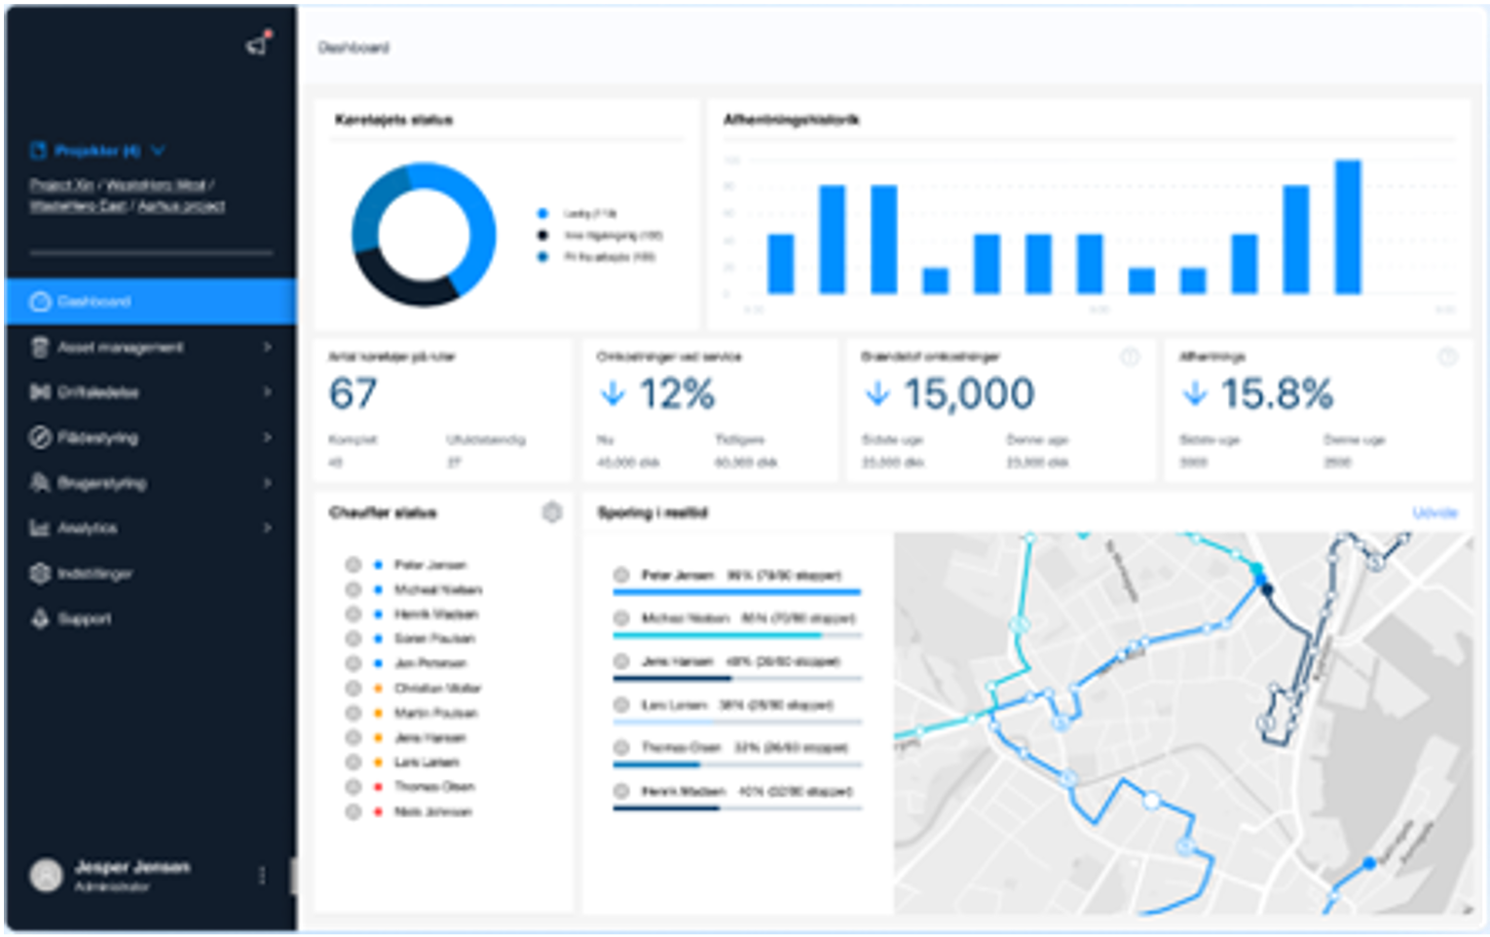
Task: Click Jens Hansen in Chauffør status list
Action: [429, 738]
